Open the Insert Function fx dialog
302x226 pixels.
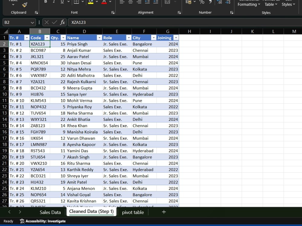pos(63,22)
